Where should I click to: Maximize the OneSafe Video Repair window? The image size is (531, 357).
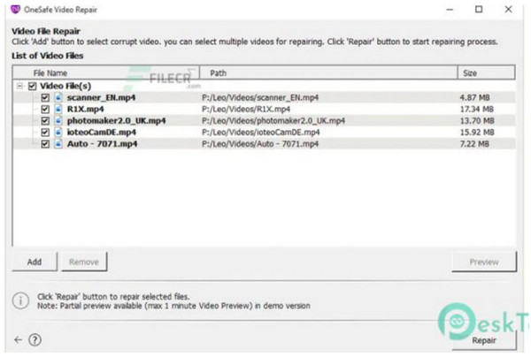tap(479, 10)
